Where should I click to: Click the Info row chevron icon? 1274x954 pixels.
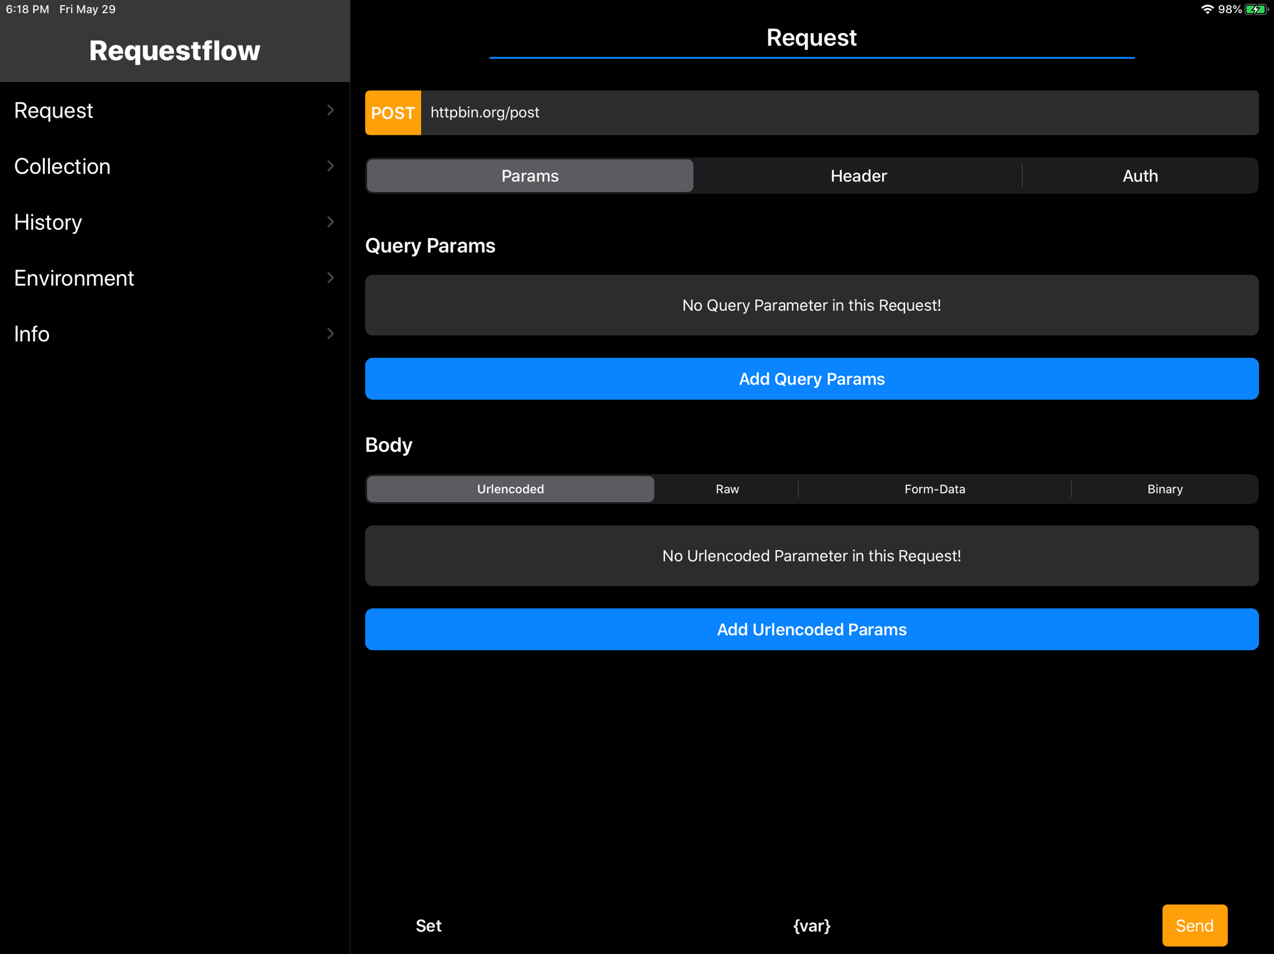point(330,334)
